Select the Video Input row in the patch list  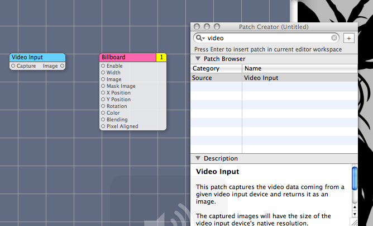pos(274,78)
